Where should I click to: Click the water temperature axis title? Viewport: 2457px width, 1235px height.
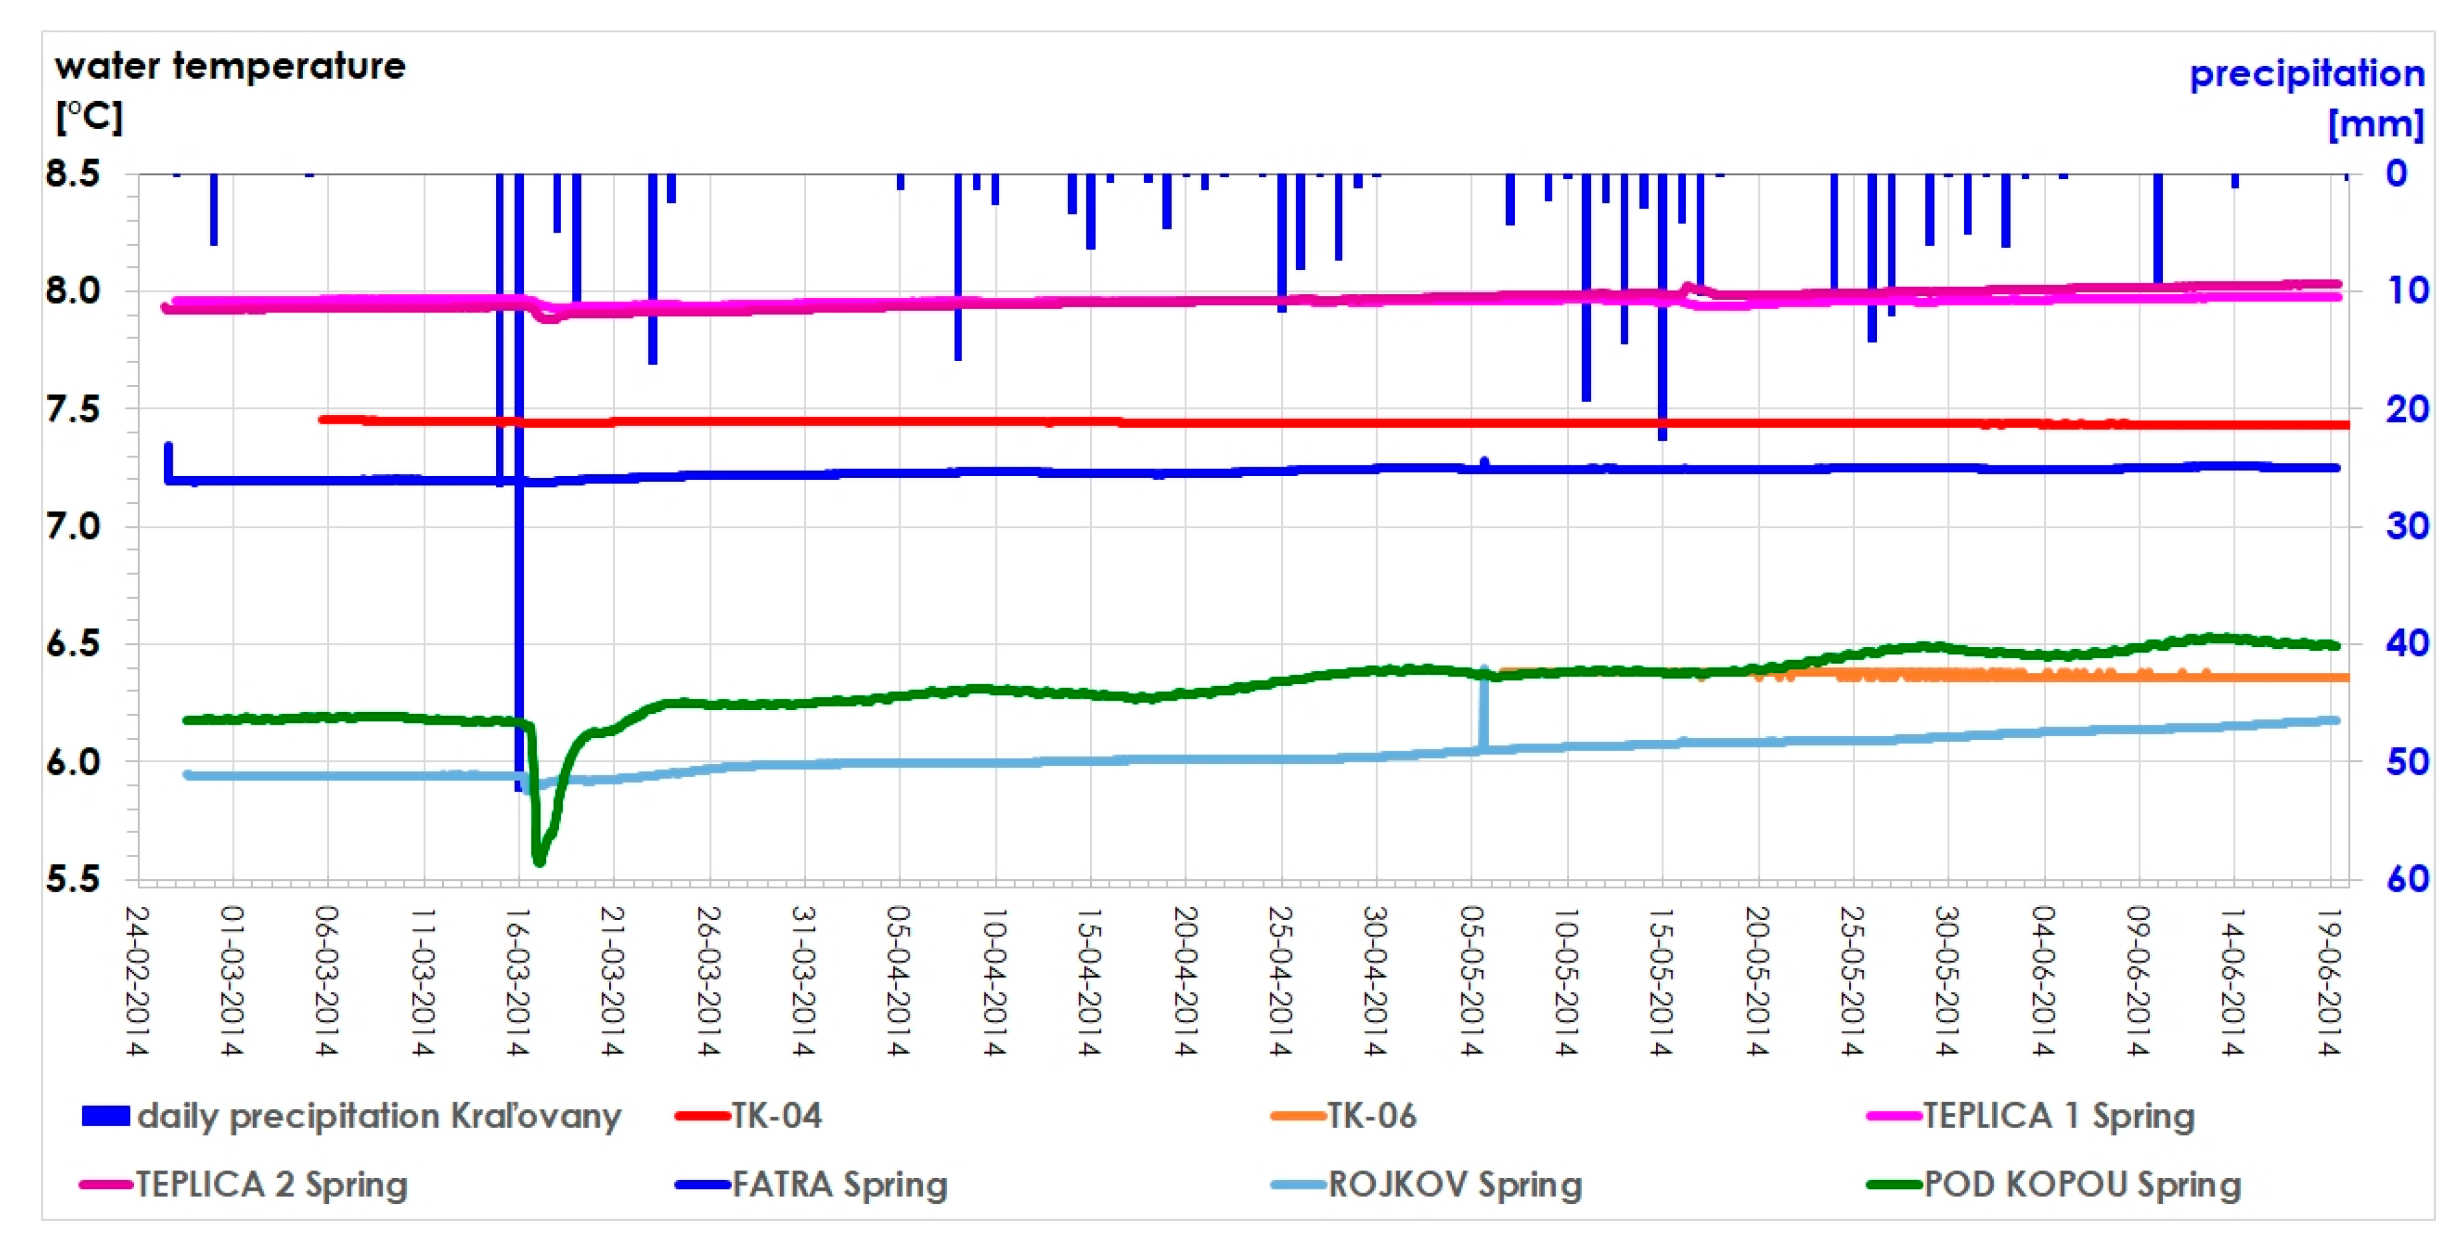coord(229,67)
